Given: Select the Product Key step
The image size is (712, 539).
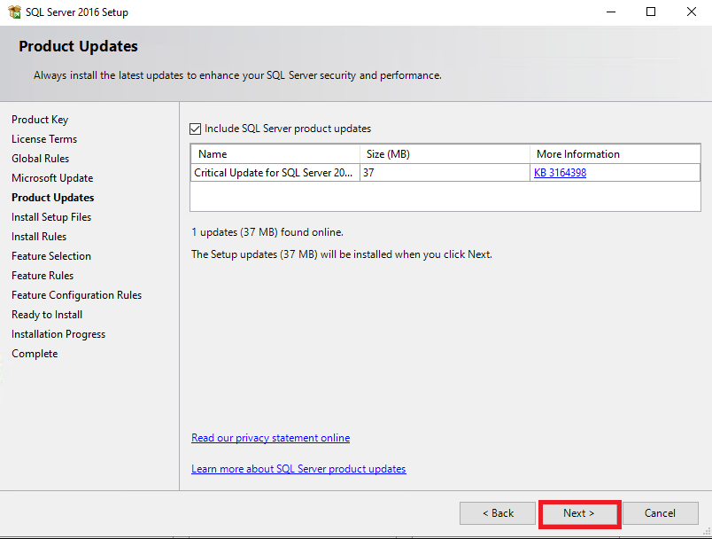Looking at the screenshot, I should point(40,120).
